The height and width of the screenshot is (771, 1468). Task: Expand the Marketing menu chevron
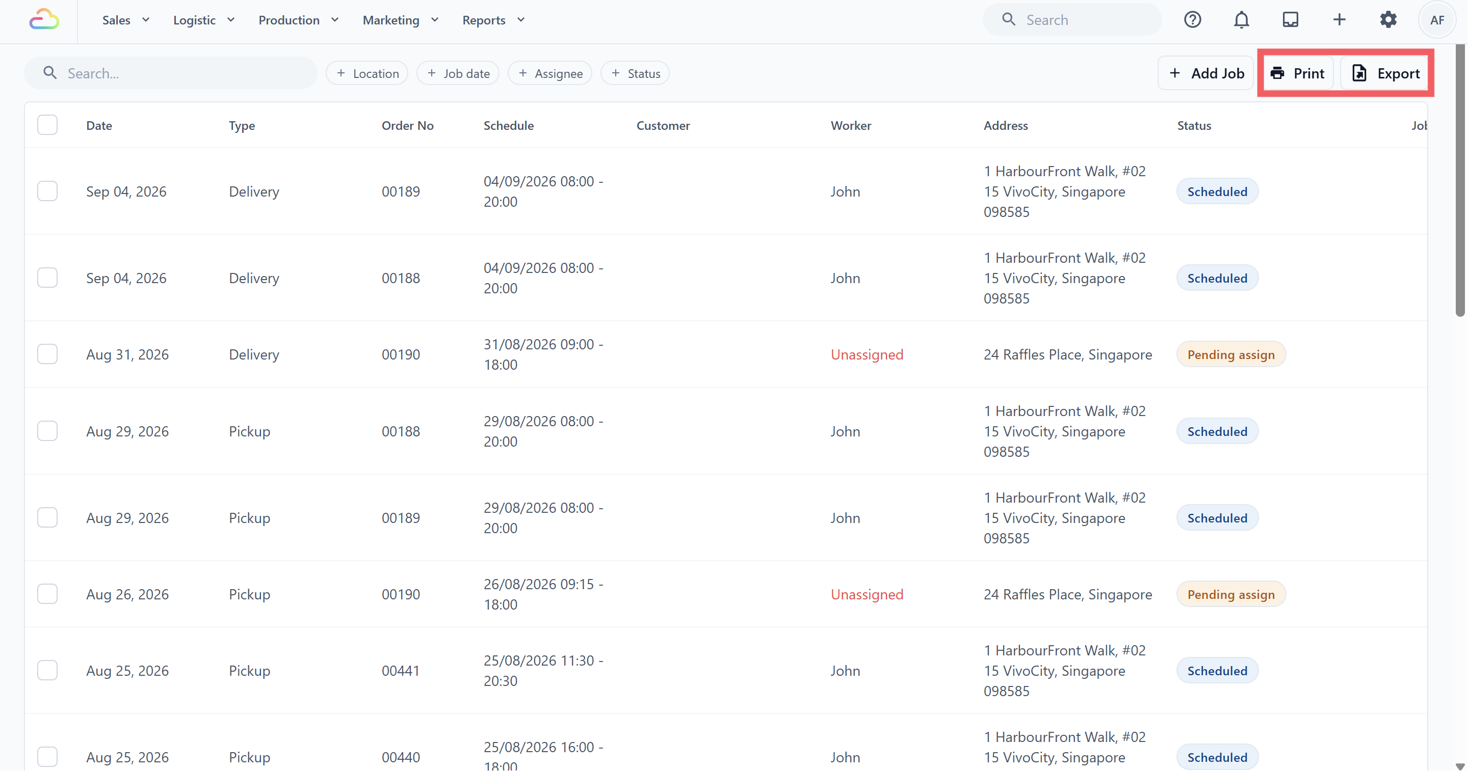pyautogui.click(x=434, y=20)
